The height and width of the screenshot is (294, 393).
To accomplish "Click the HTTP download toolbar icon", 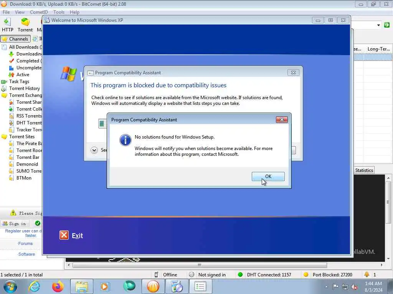I will pos(7,25).
